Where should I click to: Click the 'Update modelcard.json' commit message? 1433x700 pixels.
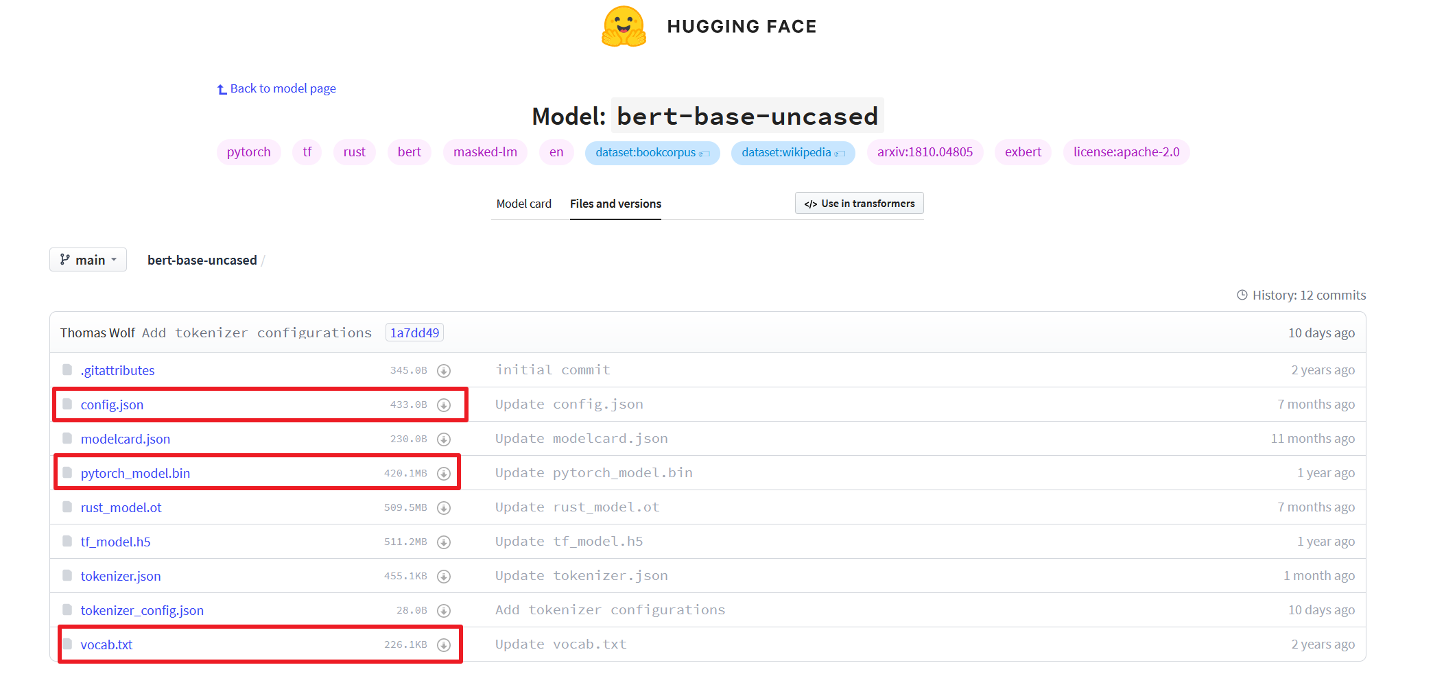pos(582,439)
